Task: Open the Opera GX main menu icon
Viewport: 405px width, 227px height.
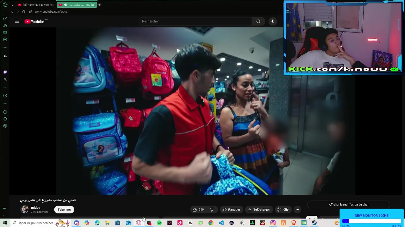Action: pos(5,5)
